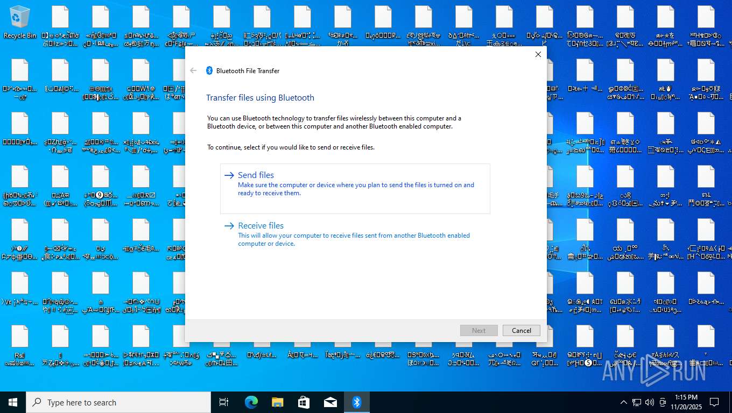
Task: Click the Bluetooth logo in dialog title
Action: [209, 70]
